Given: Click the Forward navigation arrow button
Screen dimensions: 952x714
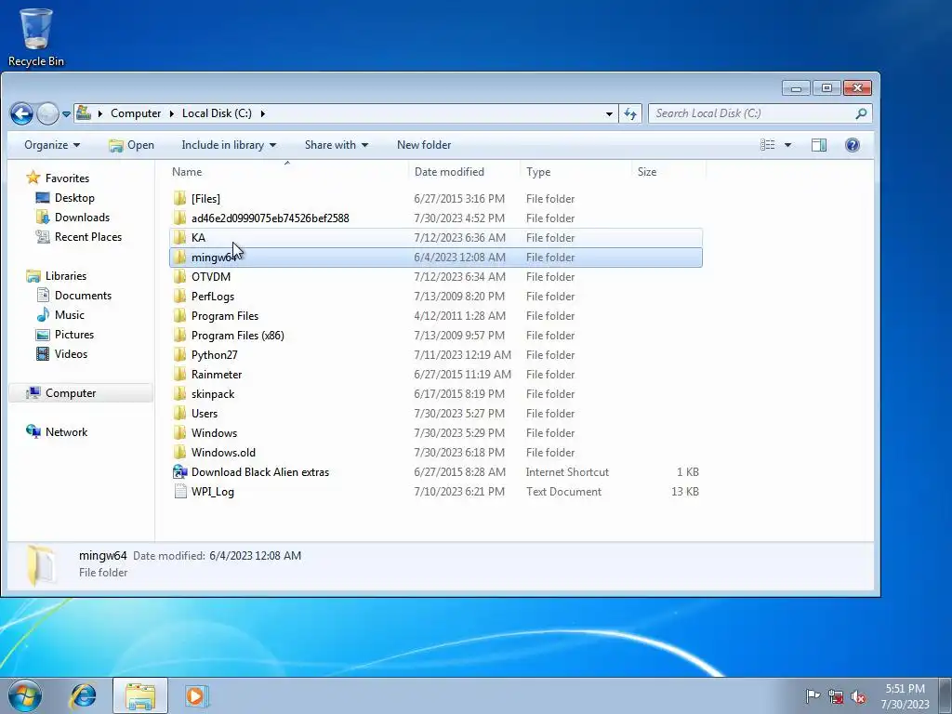Looking at the screenshot, I should (x=47, y=113).
